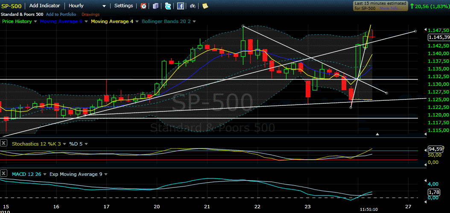Click the 1.132,50 price axis label
Image resolution: width=450 pixels, height=213 pixels.
438,77
